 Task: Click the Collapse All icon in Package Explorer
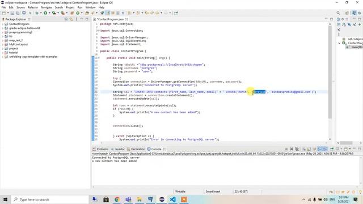click(x=66, y=19)
